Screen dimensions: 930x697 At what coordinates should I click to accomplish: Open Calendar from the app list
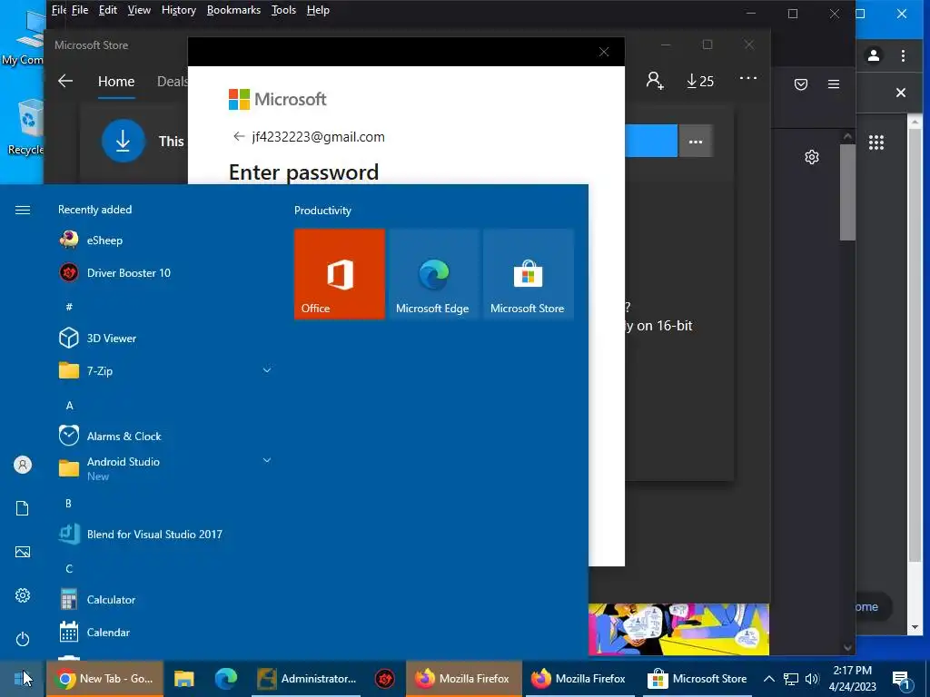coord(164,632)
